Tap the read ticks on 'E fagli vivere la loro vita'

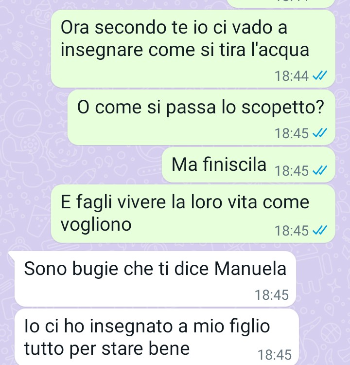pyautogui.click(x=320, y=231)
